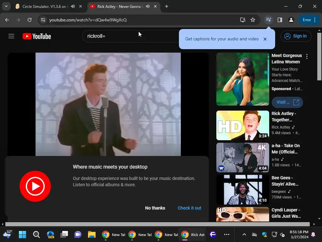322x242 pixels.
Task: Click the red YouTube Music logo
Action: tap(35, 186)
